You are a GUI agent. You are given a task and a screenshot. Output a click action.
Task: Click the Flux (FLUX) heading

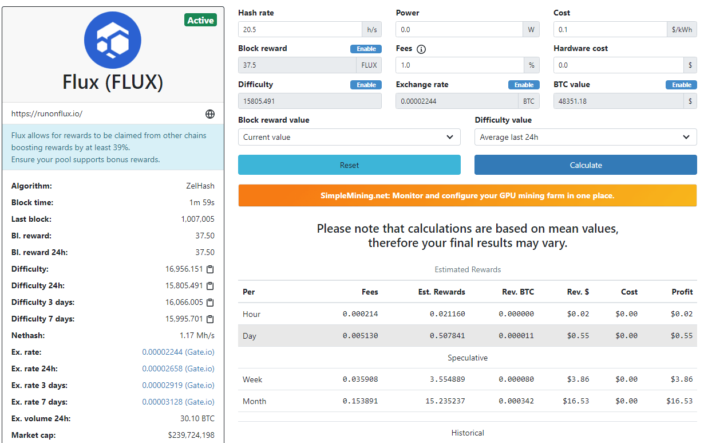[113, 83]
